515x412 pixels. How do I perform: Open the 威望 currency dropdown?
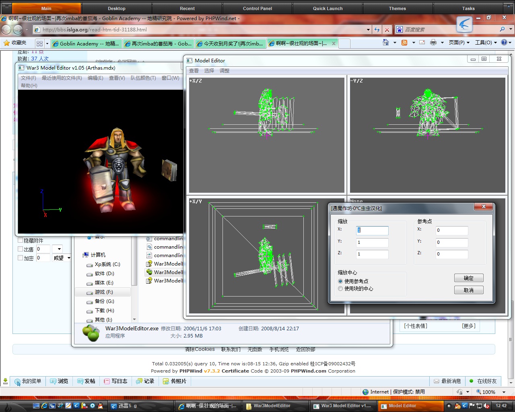pos(69,258)
